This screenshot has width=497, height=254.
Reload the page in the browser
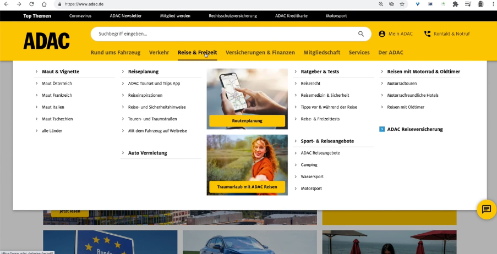coord(31,4)
